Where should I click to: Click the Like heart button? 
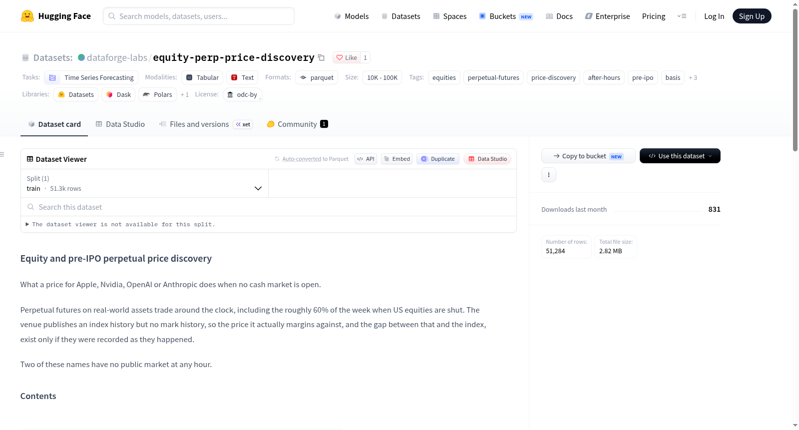pos(347,57)
